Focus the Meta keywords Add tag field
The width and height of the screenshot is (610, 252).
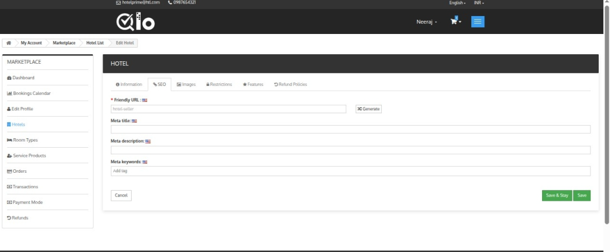(x=350, y=171)
